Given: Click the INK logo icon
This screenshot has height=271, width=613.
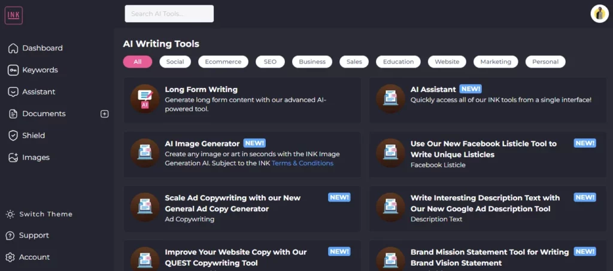Looking at the screenshot, I should pos(14,16).
